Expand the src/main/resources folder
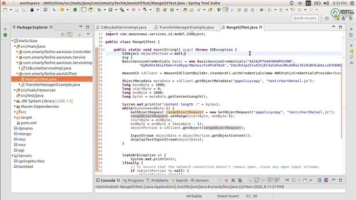This screenshot has height=200, width=356. click(15, 90)
